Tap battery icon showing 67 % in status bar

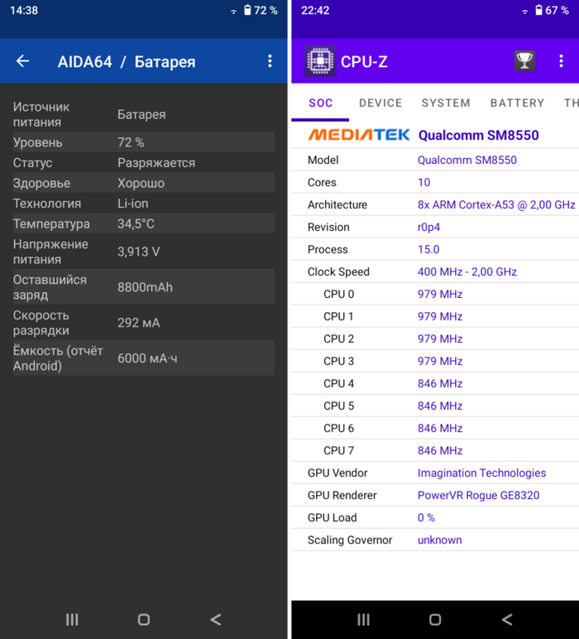click(x=538, y=10)
